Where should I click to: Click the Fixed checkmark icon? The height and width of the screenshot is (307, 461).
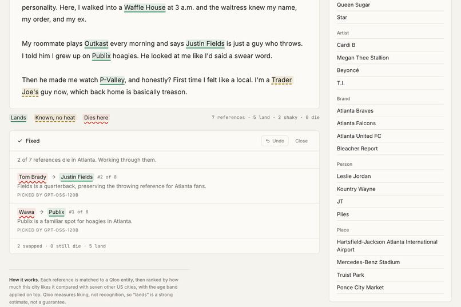coord(20,141)
